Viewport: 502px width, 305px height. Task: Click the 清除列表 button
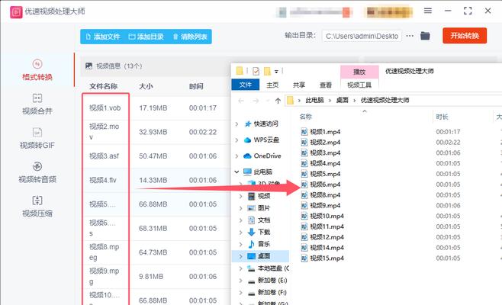[190, 37]
